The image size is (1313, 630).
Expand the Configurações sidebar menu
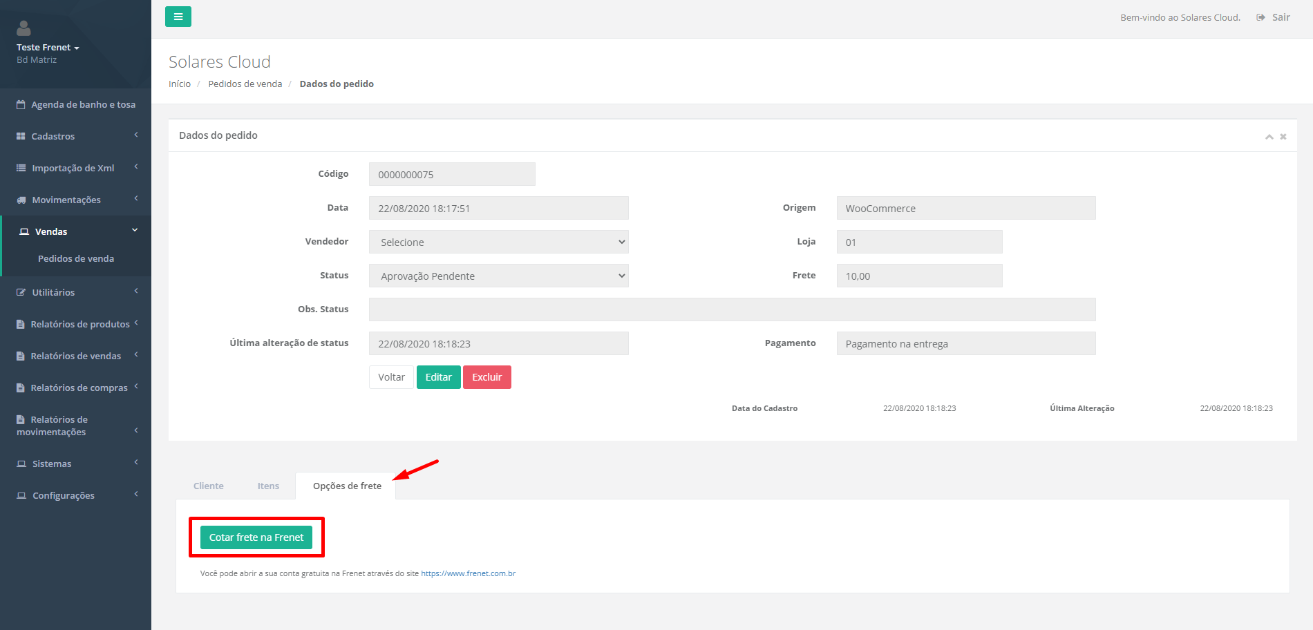tap(64, 495)
